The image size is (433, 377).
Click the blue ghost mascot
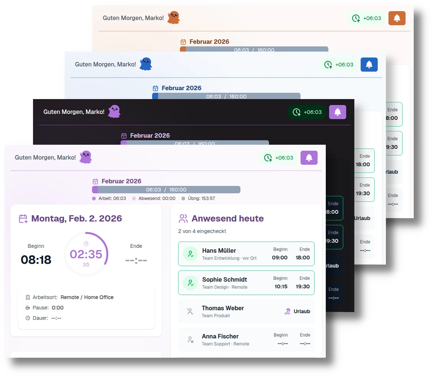tap(145, 64)
